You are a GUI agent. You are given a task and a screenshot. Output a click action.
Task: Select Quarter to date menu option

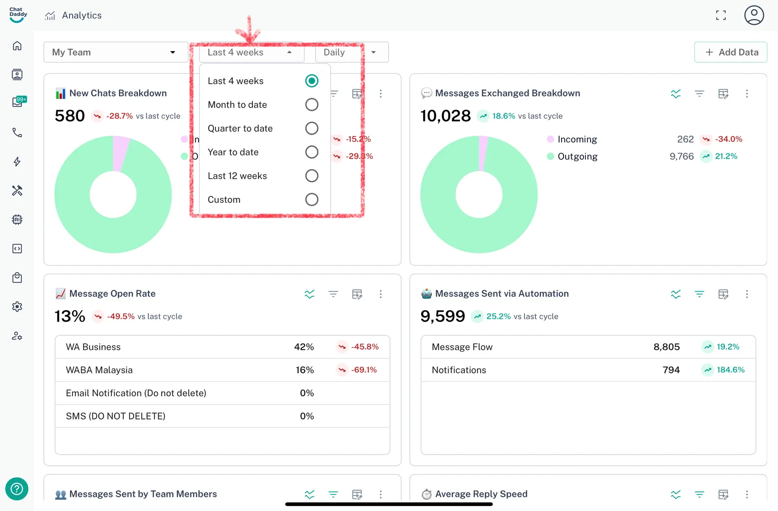pos(240,128)
